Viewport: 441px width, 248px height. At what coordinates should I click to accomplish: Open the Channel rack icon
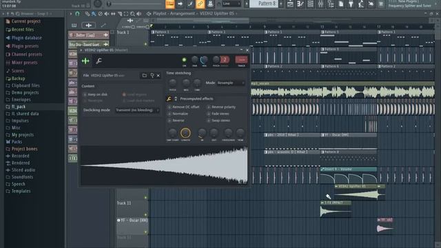(x=311, y=4)
